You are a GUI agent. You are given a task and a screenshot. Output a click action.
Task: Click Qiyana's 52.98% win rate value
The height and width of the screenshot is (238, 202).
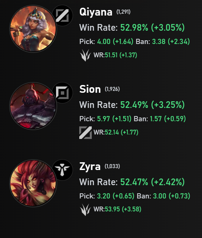(x=134, y=27)
